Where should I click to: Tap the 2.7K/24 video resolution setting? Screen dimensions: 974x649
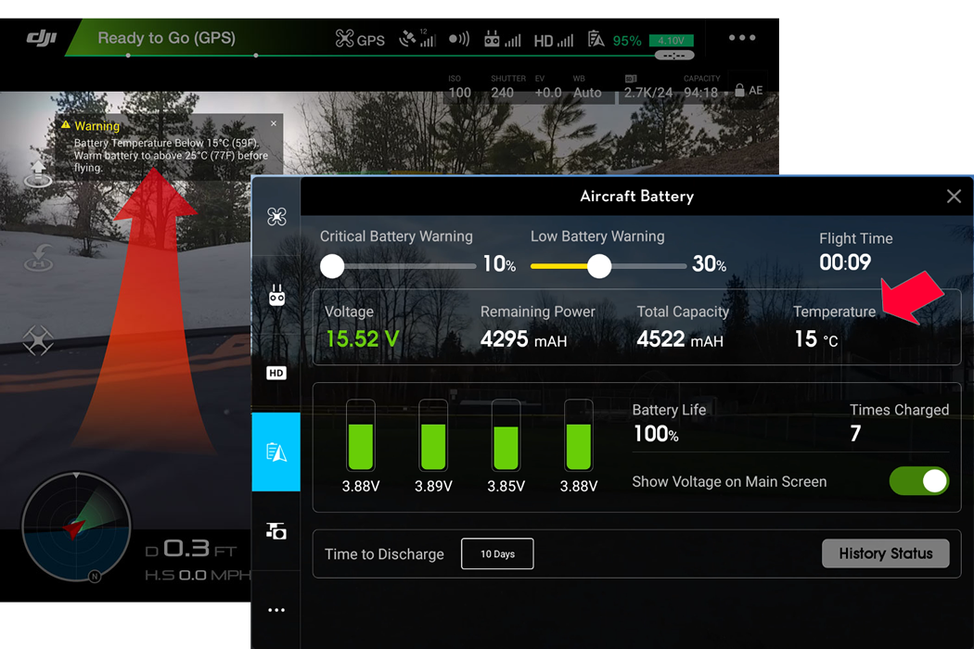647,87
